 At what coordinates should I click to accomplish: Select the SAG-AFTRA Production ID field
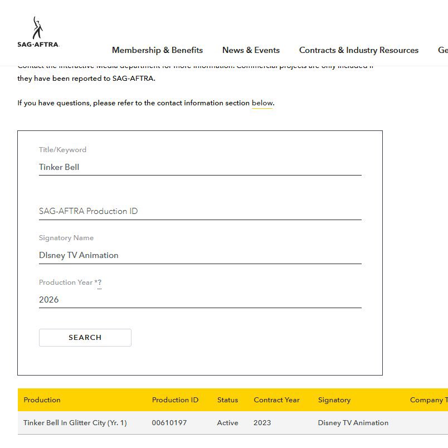(200, 211)
